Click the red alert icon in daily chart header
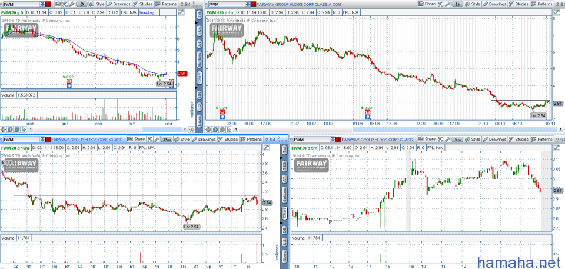Screen dimensions: 565x269 48,4
